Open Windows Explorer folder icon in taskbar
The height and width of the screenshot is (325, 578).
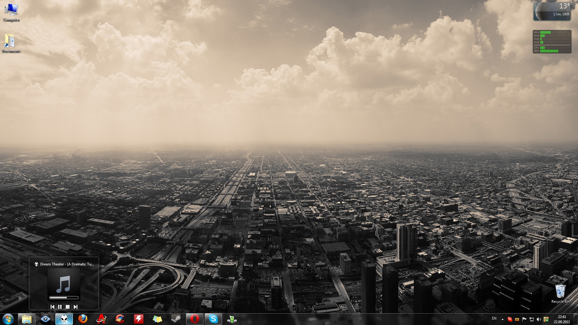click(27, 319)
